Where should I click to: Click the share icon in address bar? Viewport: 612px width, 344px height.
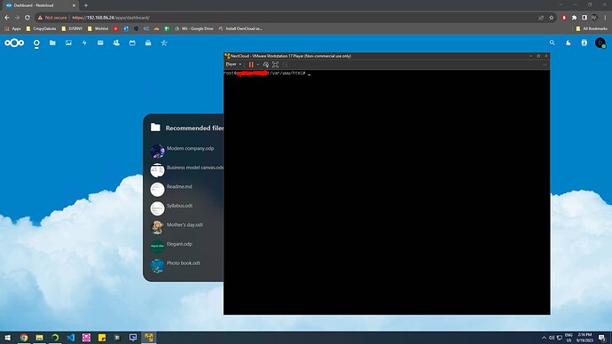click(541, 18)
